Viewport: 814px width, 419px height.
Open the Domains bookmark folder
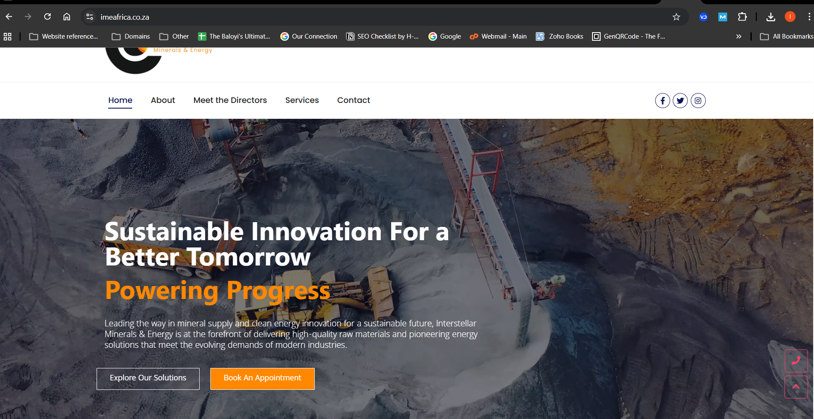point(131,36)
